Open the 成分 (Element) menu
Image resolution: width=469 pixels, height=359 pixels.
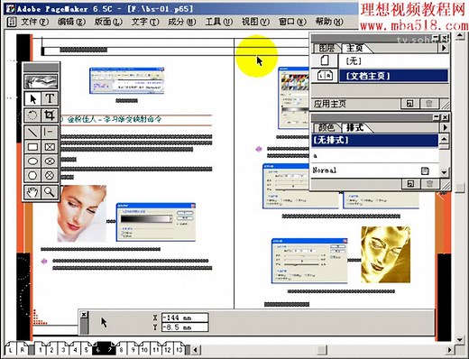[x=181, y=22]
